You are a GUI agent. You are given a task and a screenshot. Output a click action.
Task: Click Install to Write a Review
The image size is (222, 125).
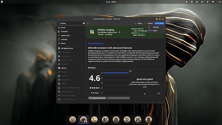tap(118, 98)
